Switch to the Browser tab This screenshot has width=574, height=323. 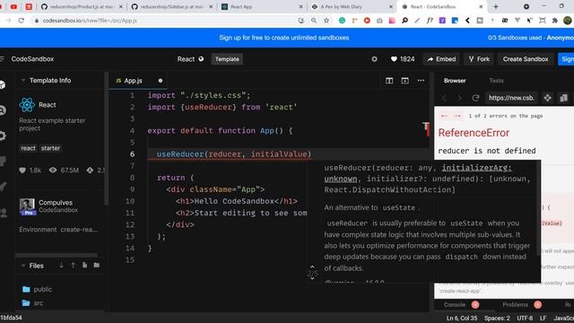click(x=455, y=81)
